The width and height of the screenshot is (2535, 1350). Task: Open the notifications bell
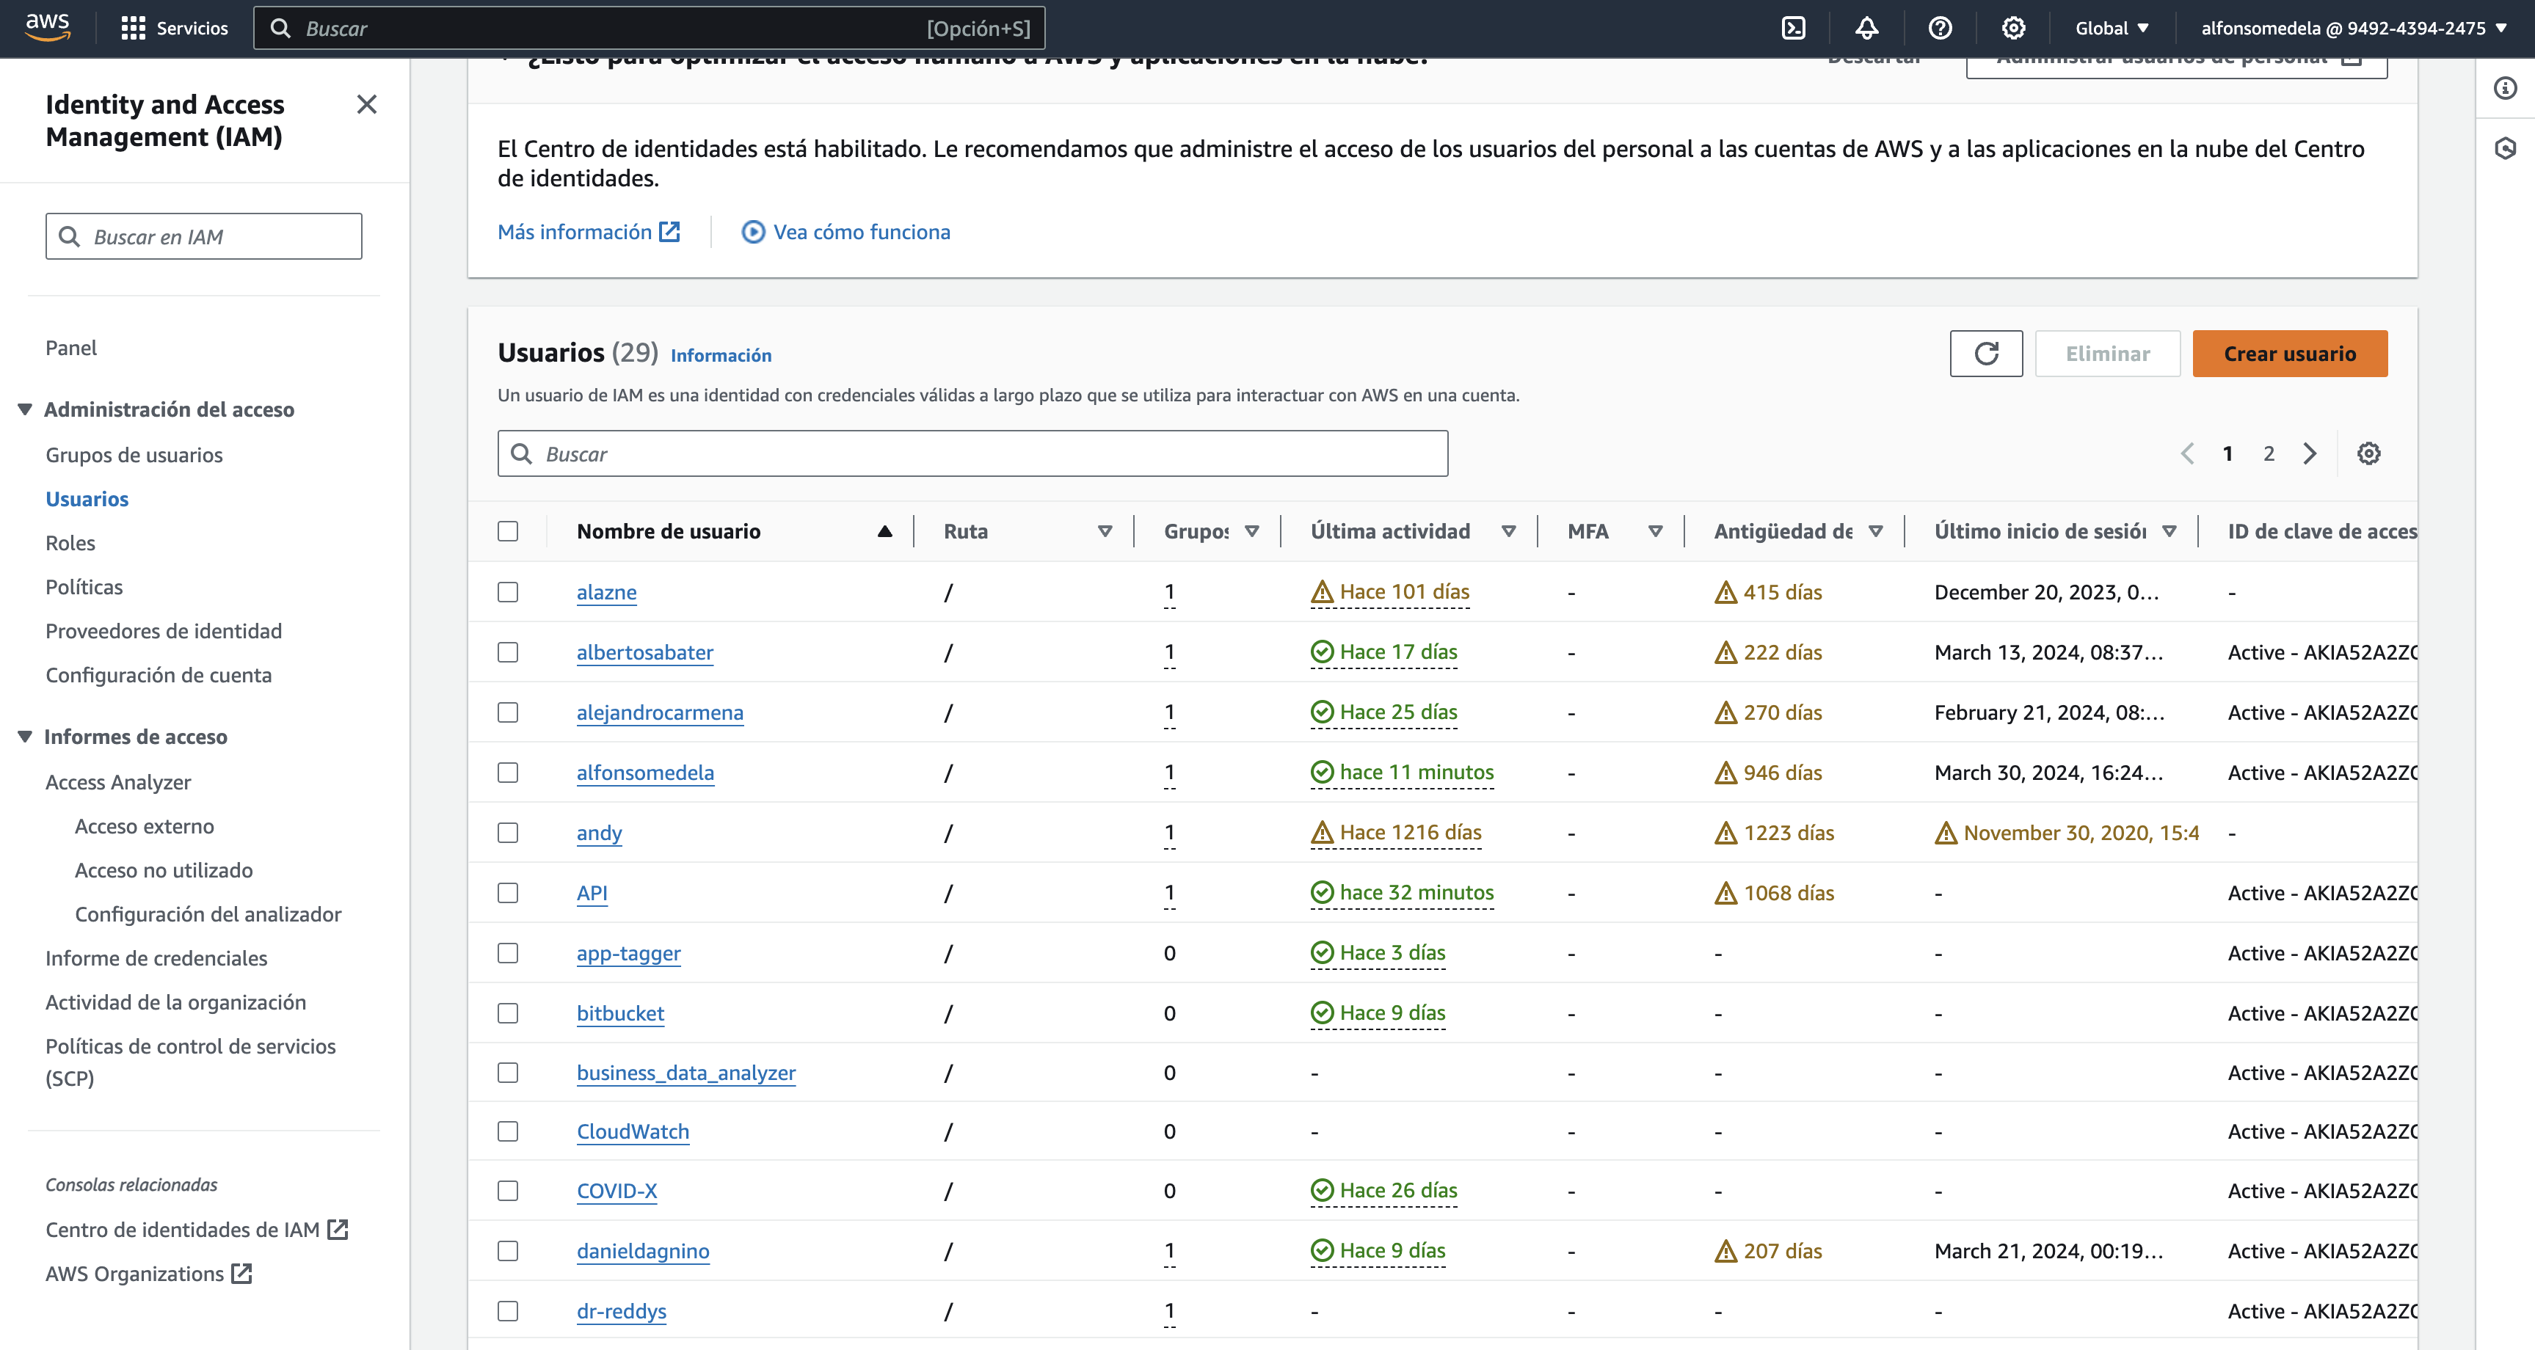click(x=1867, y=28)
